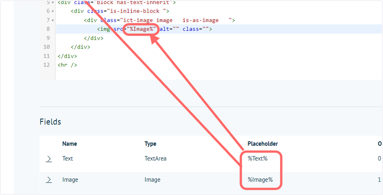Click line number 10 in the gutter

click(x=47, y=47)
